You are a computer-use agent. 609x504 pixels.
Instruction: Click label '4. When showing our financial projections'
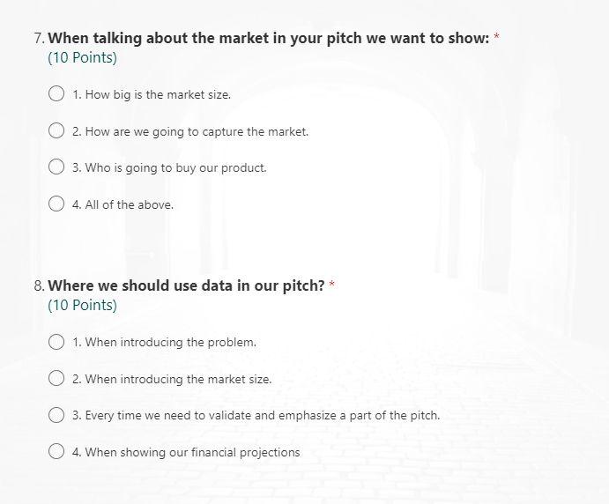pyautogui.click(x=186, y=452)
